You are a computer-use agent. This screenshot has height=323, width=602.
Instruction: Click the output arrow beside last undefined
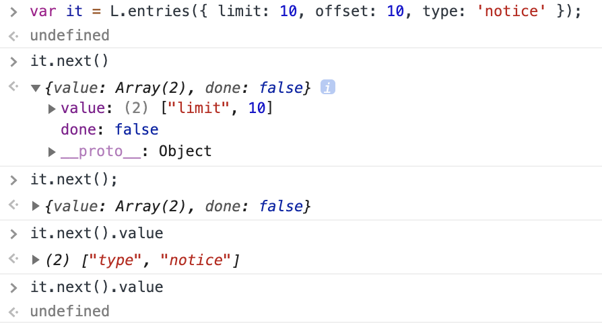pyautogui.click(x=13, y=312)
